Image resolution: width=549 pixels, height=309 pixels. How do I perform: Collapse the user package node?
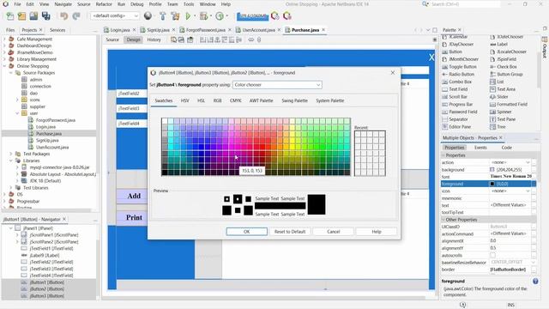click(17, 113)
